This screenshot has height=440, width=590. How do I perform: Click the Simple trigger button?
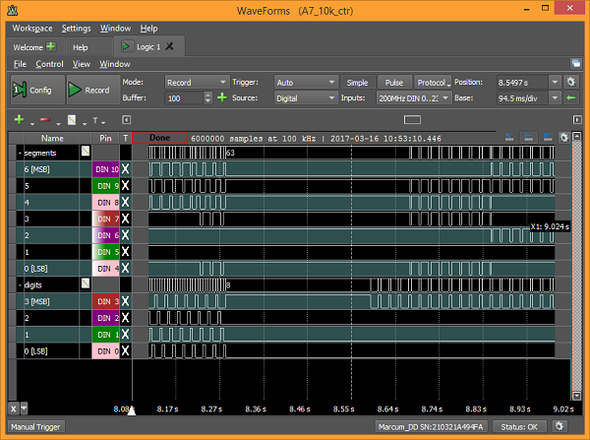click(x=358, y=82)
